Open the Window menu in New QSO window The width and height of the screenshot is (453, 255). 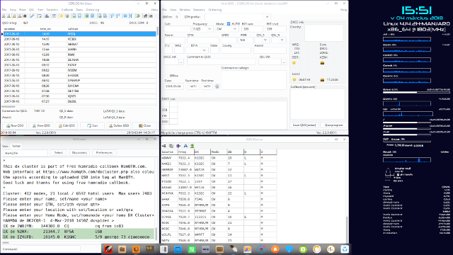coord(185,10)
